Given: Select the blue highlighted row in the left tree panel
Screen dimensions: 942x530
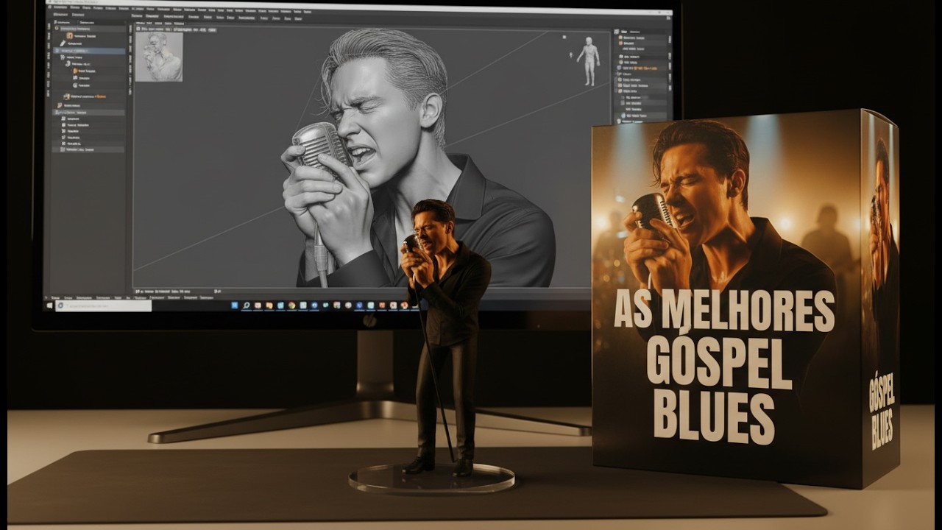Looking at the screenshot, I should pos(88,51).
